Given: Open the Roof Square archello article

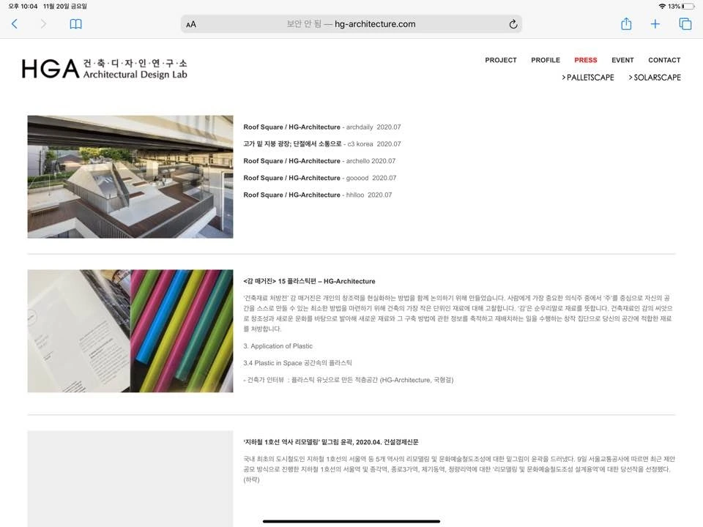Looking at the screenshot, I should click(319, 161).
